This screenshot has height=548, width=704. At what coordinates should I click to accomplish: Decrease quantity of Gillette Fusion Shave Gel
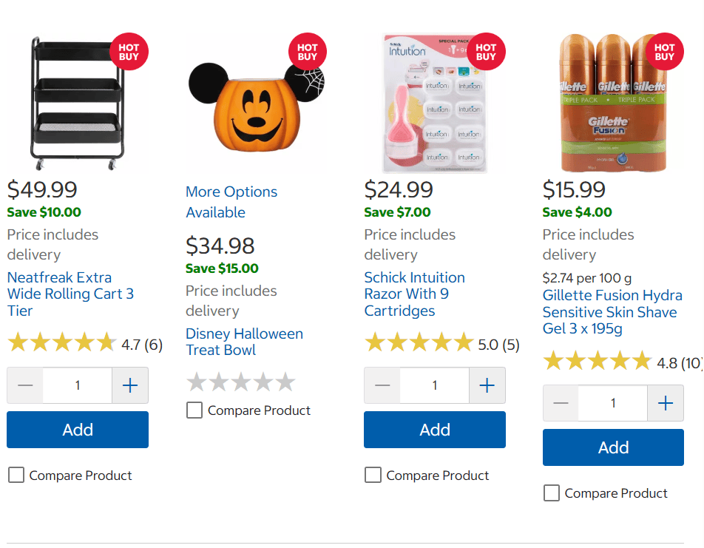[x=561, y=403]
